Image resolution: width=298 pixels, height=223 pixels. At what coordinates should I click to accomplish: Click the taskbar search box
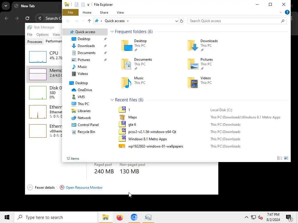coord(56,217)
